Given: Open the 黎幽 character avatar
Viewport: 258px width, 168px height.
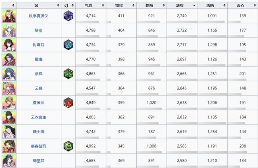Looking at the screenshot, I should pos(9,30).
